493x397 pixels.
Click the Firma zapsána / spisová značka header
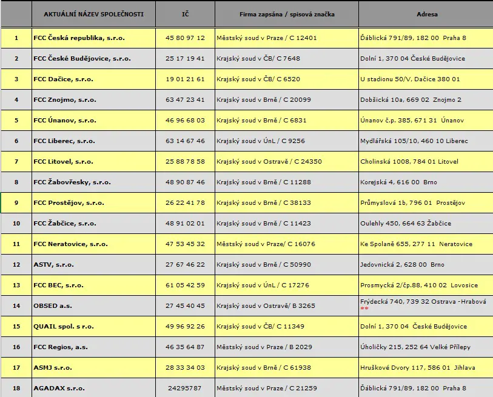pyautogui.click(x=287, y=14)
